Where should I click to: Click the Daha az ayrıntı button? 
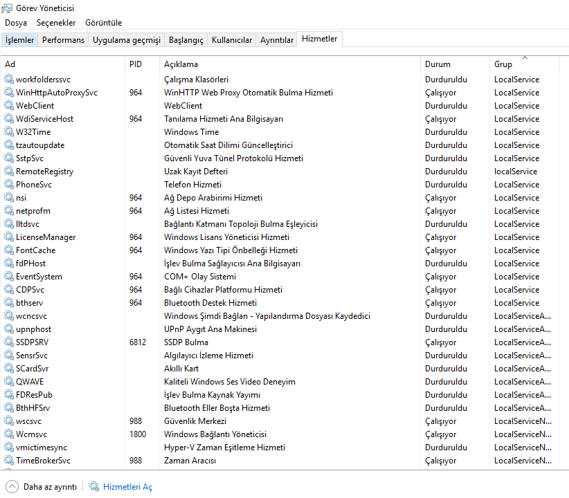(50, 487)
